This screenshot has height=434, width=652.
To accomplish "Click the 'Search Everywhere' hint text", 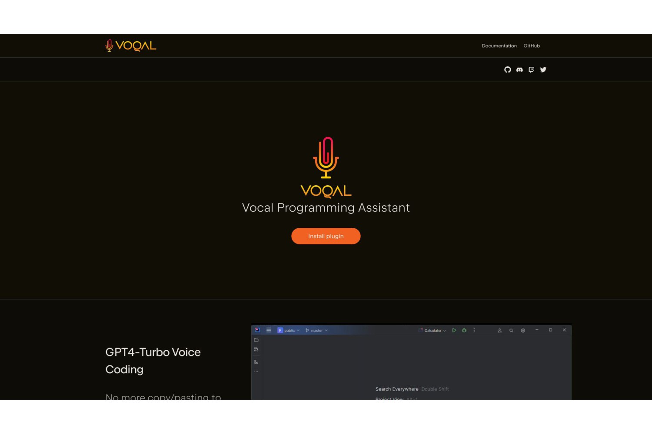I will click(x=397, y=389).
